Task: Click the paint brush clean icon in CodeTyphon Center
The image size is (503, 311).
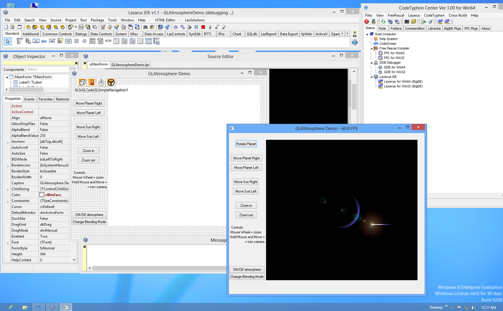Action: [430, 22]
